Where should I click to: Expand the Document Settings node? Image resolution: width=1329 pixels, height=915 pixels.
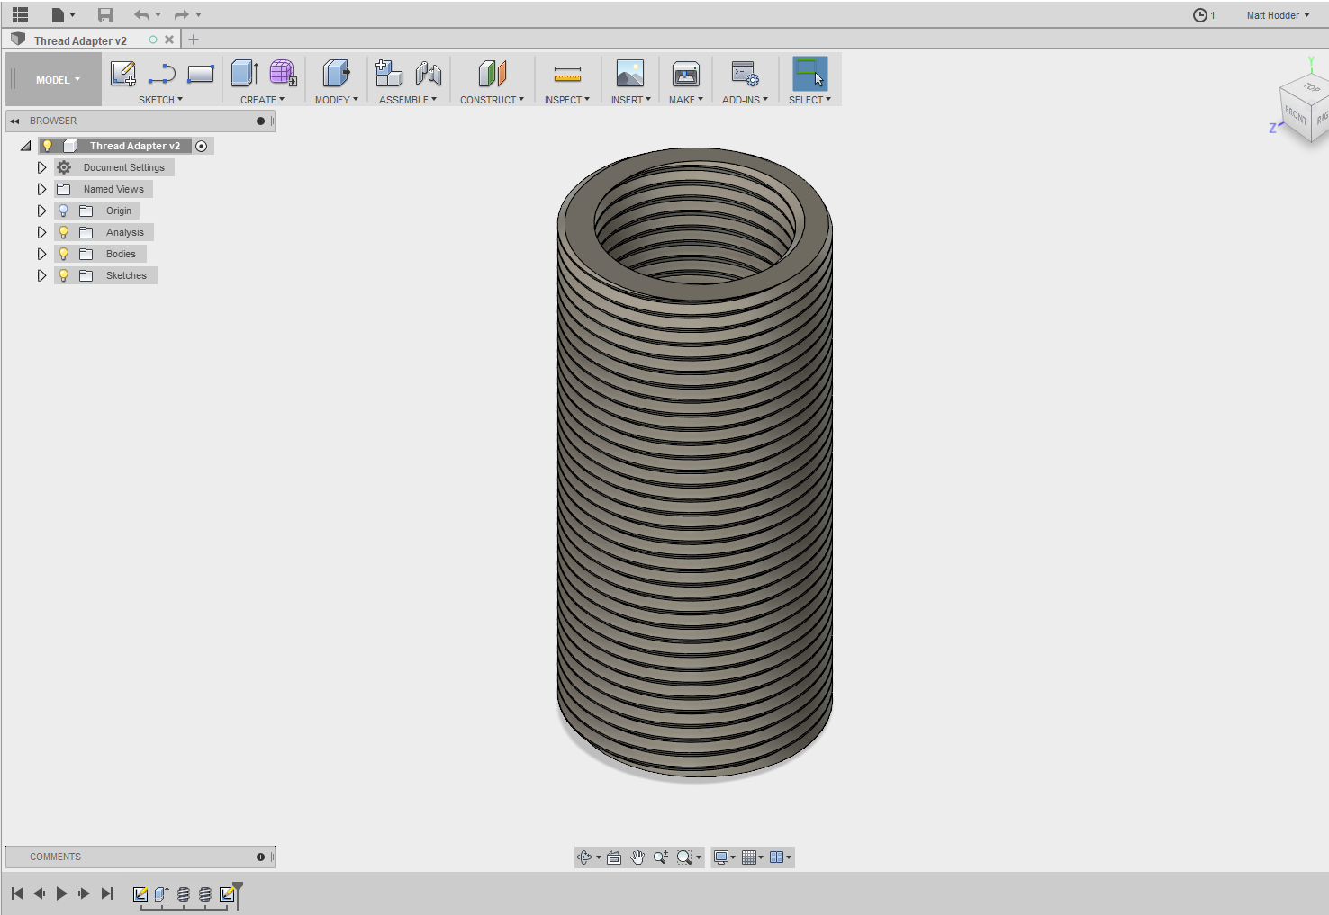(41, 167)
